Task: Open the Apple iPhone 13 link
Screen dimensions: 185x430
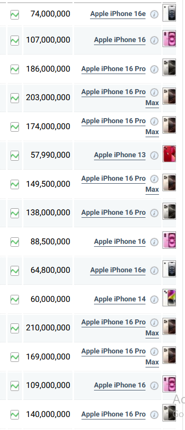Action: point(120,155)
